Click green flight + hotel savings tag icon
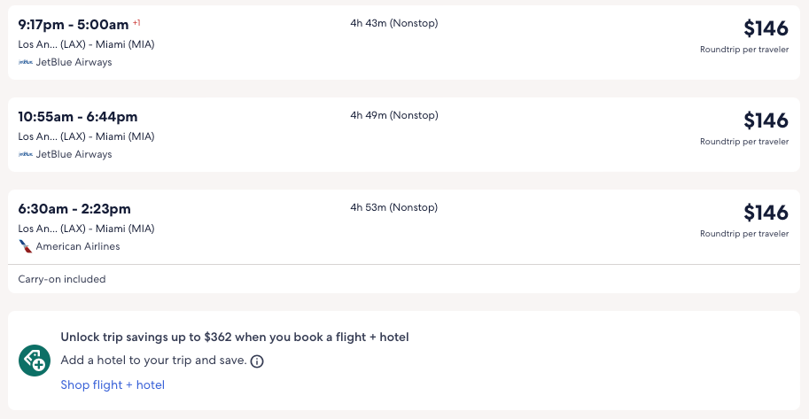 click(34, 361)
